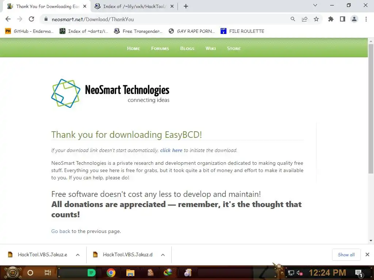Share this page via the share icon
Viewport: 374px width, 280px height.
point(305,19)
